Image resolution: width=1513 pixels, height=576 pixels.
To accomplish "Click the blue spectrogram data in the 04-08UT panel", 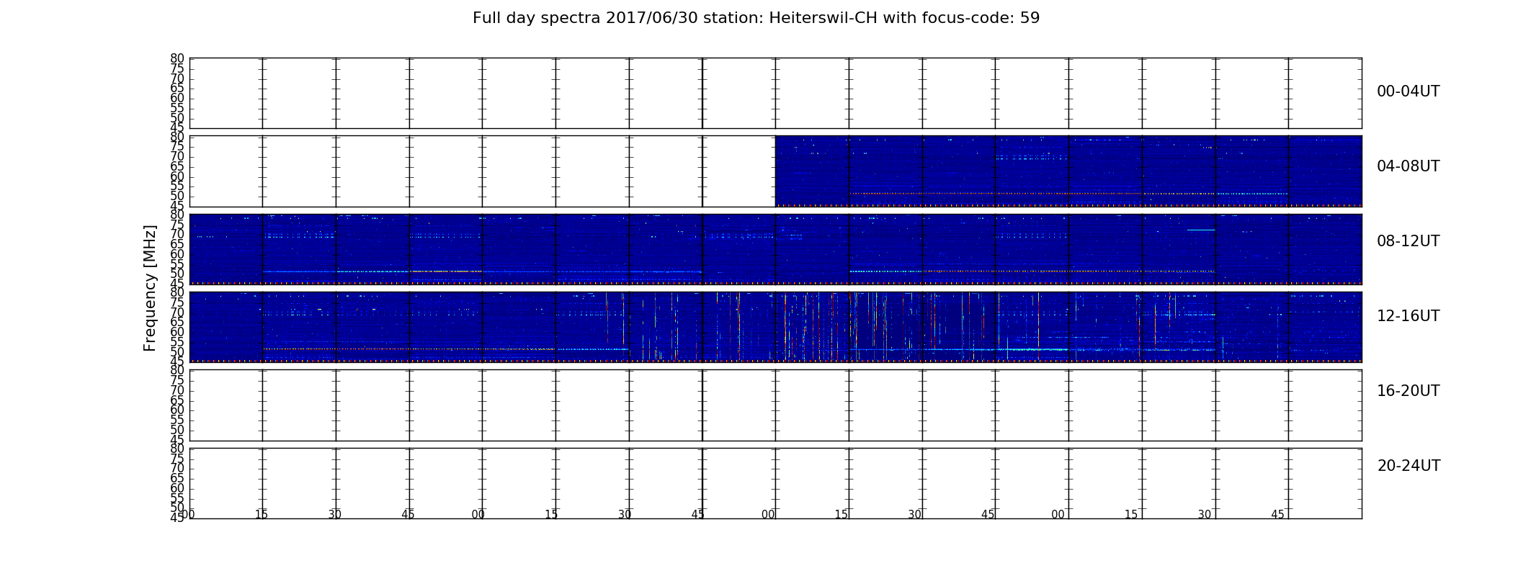I will point(1068,171).
